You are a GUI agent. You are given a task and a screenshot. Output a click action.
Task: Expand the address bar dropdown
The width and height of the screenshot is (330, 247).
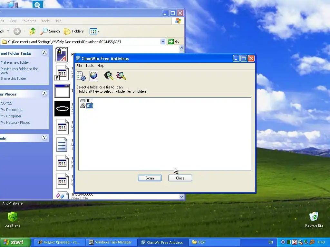(163, 41)
